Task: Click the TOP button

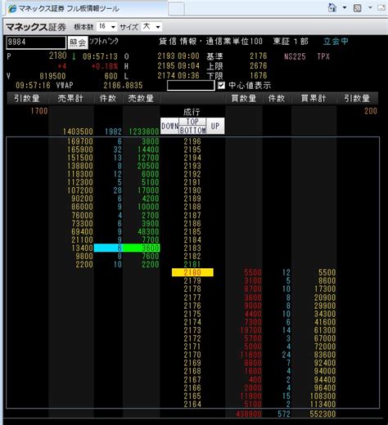Action: (x=192, y=122)
